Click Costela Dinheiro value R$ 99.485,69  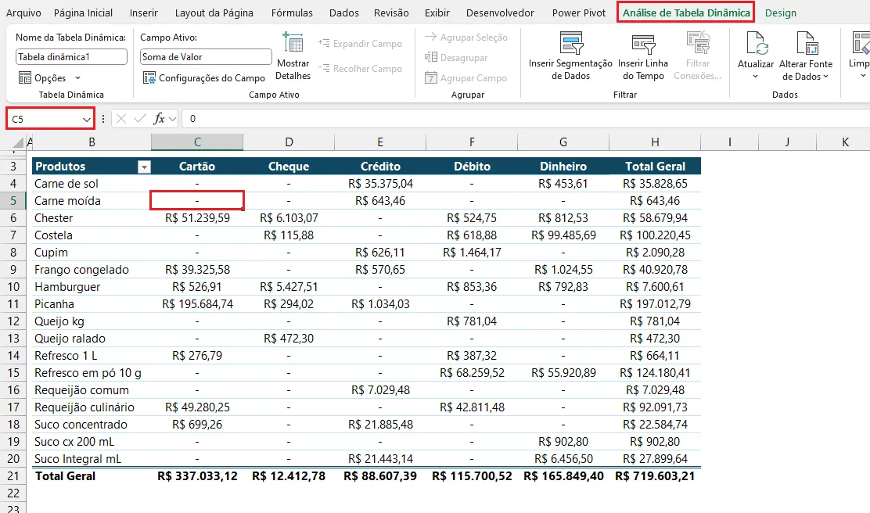(x=563, y=235)
